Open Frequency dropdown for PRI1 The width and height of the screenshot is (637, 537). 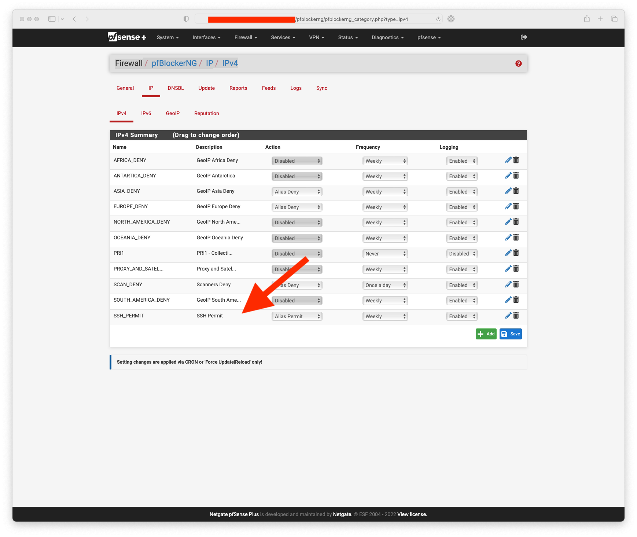click(385, 254)
